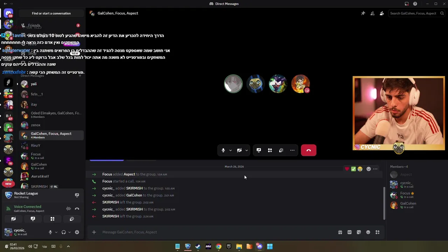Open Google Chrome from the taskbar
This screenshot has height=252, width=448.
pos(218,246)
